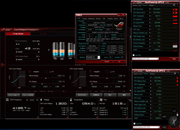The image size is (180, 130).
Task: Open the CPU-Z Processor #1 selection dropdown
Action: [x=99, y=57]
